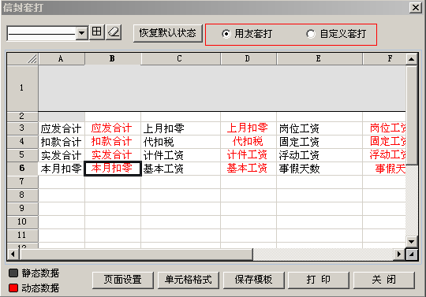Select red cell 计件工资 in column D
This screenshot has height=297, width=426.
pyautogui.click(x=248, y=155)
